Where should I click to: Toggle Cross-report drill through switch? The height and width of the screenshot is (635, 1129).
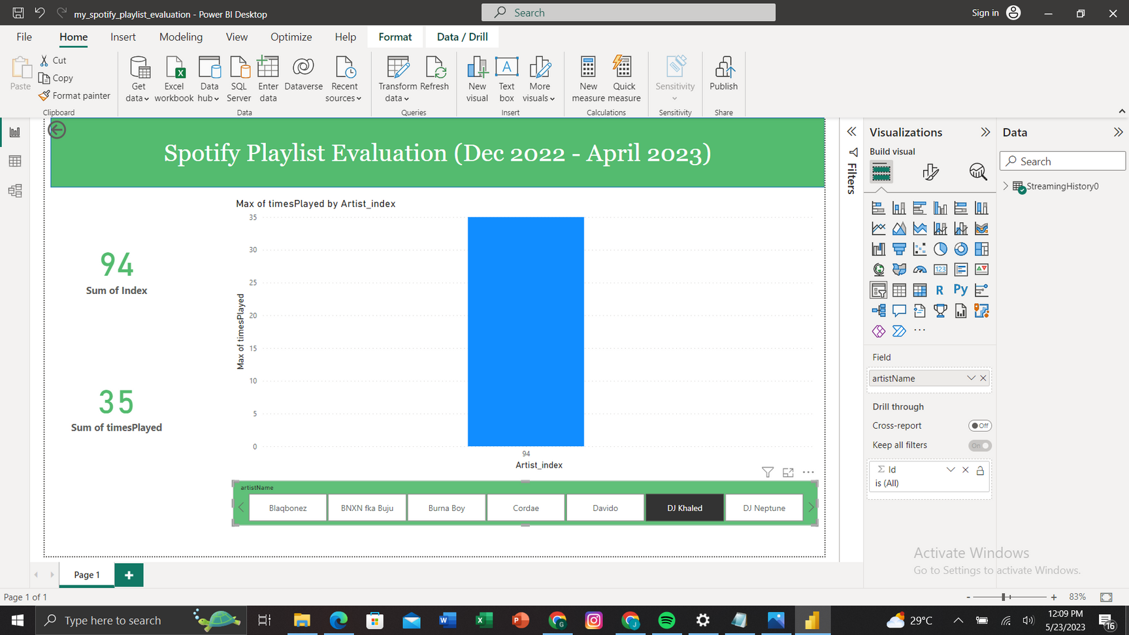[979, 425]
